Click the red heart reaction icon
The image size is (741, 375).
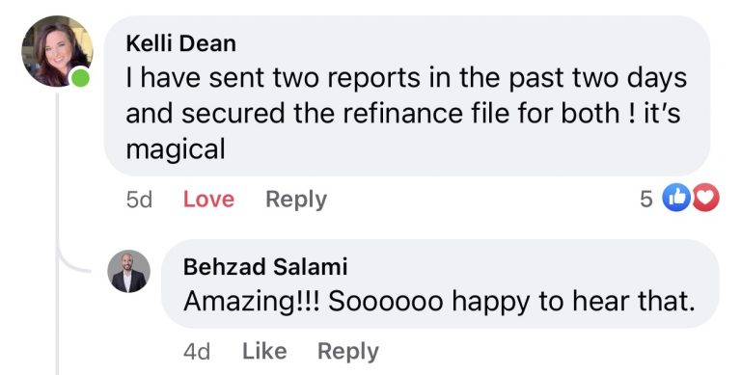[x=705, y=198]
